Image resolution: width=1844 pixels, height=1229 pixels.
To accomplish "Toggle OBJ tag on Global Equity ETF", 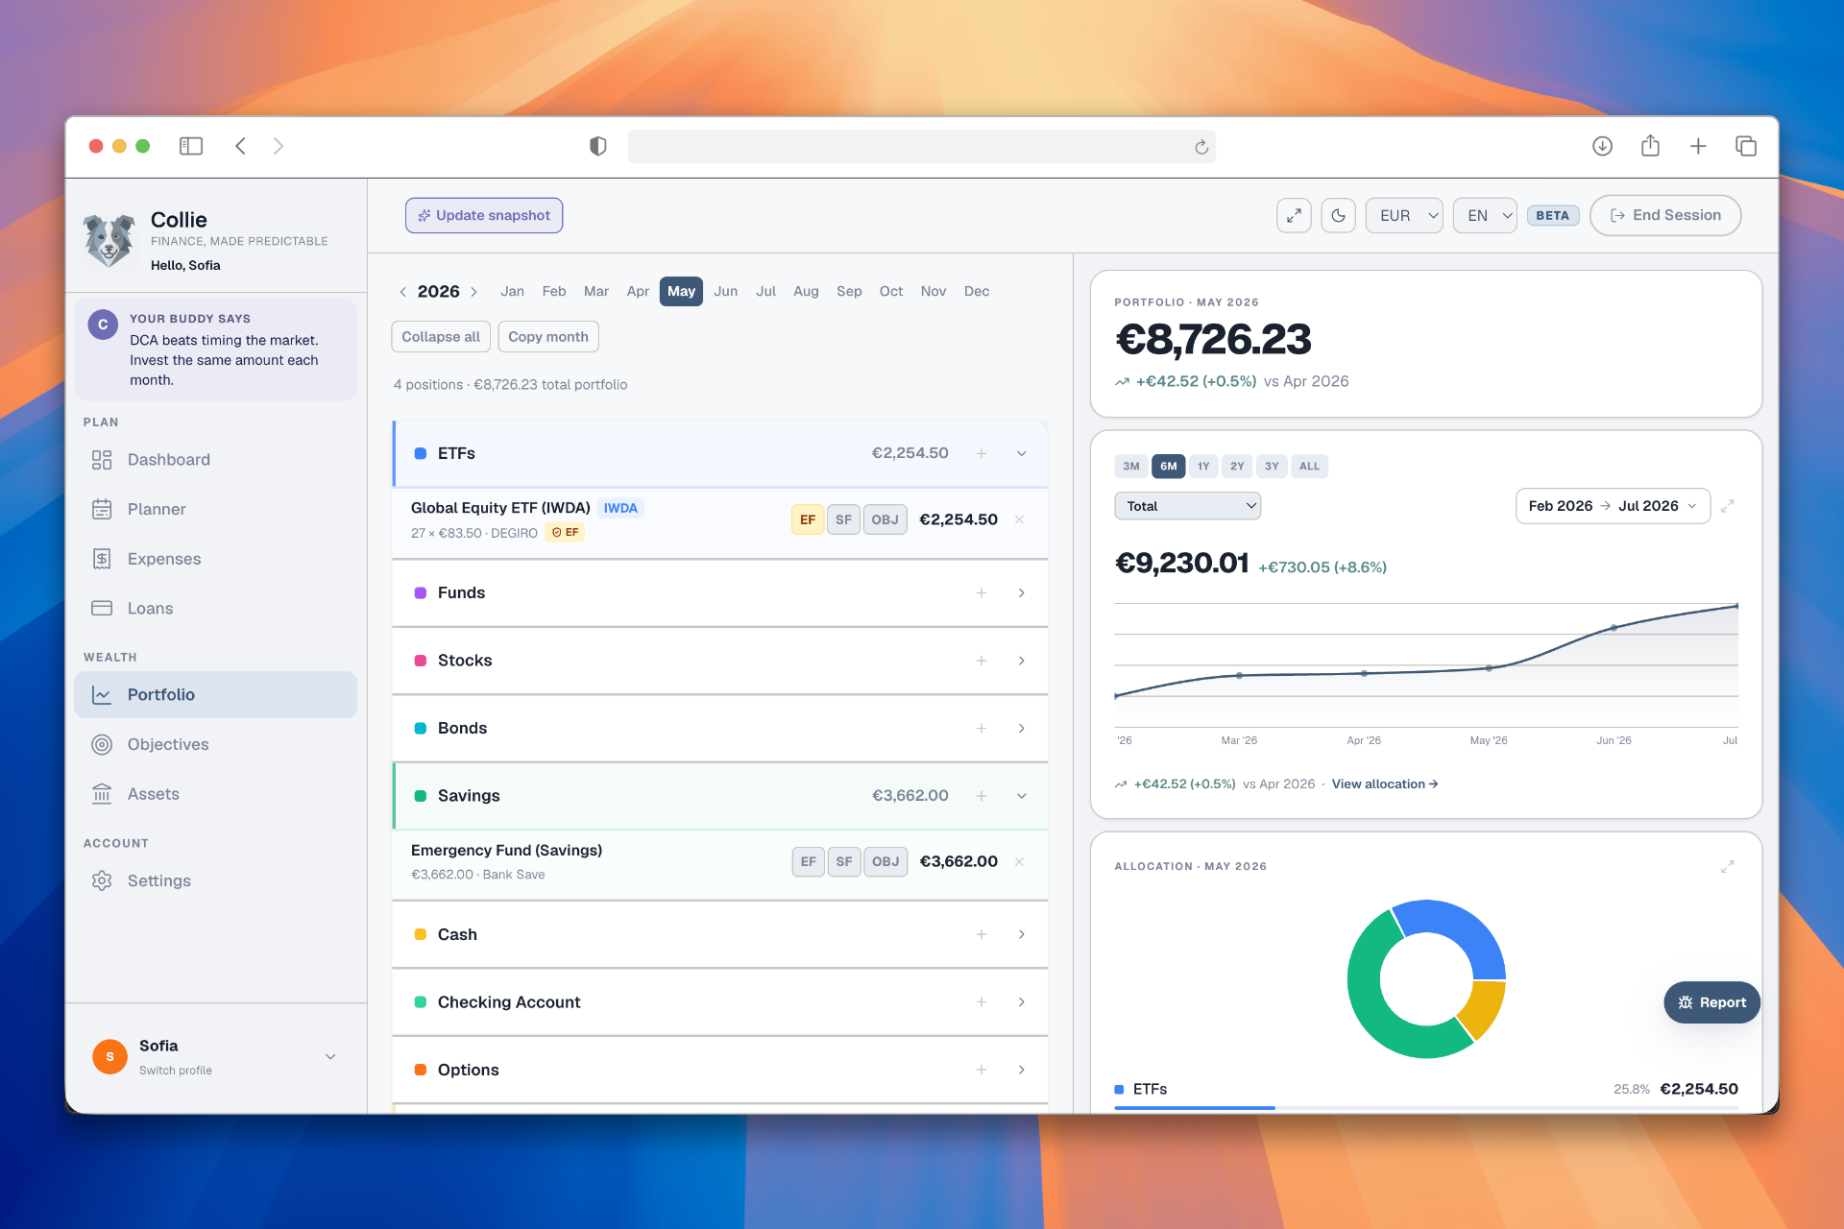I will (x=885, y=519).
